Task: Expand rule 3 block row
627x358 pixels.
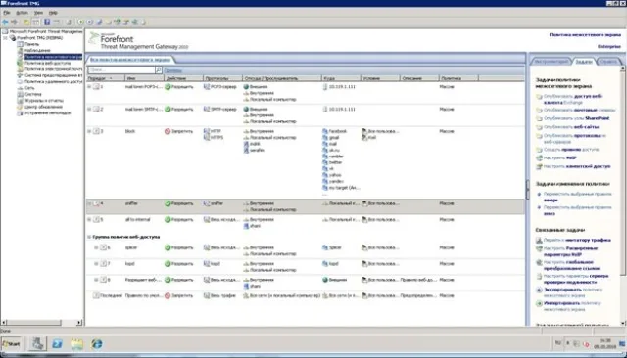Action: click(89, 131)
